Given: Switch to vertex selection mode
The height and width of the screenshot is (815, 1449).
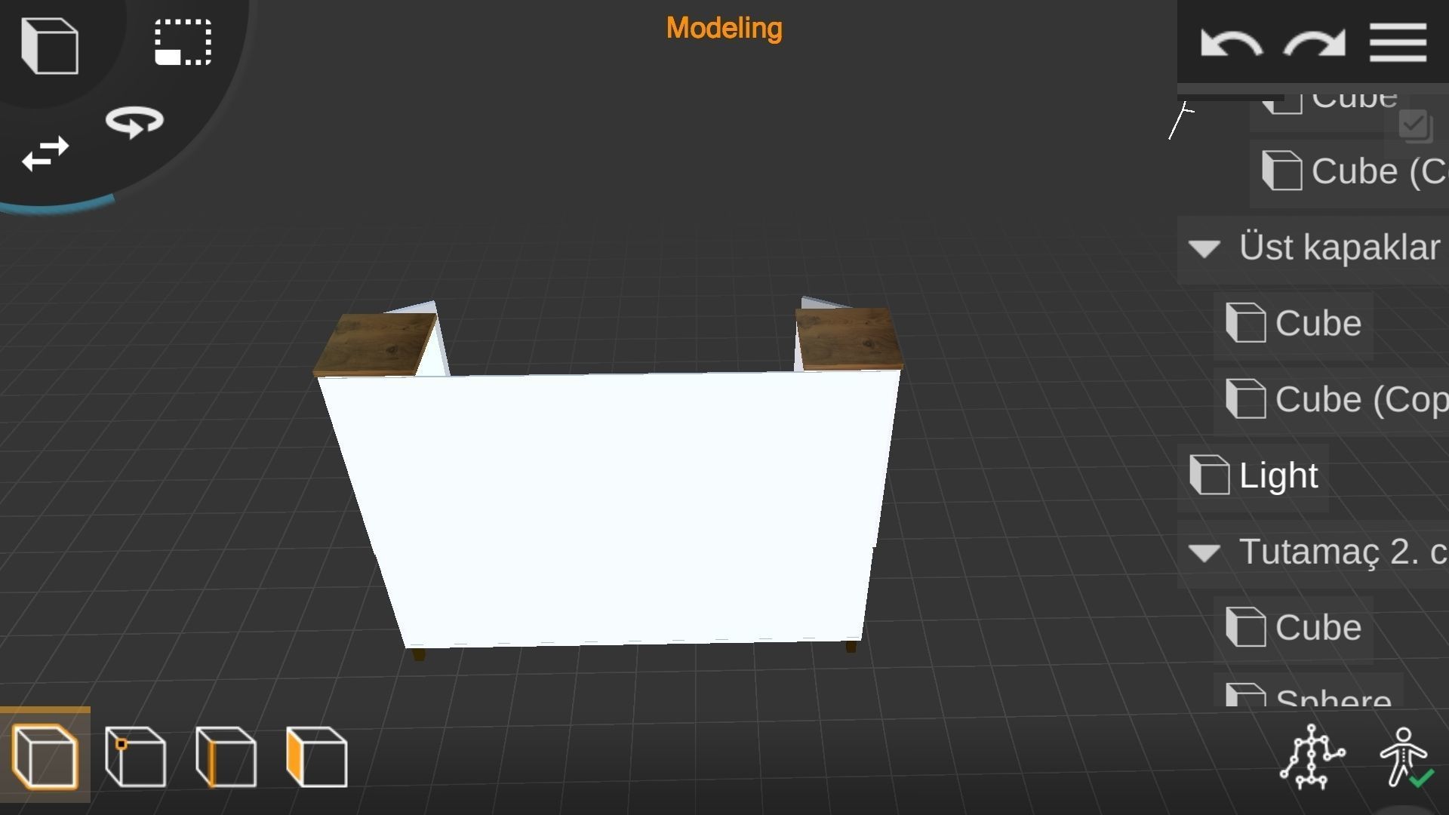Looking at the screenshot, I should point(136,757).
